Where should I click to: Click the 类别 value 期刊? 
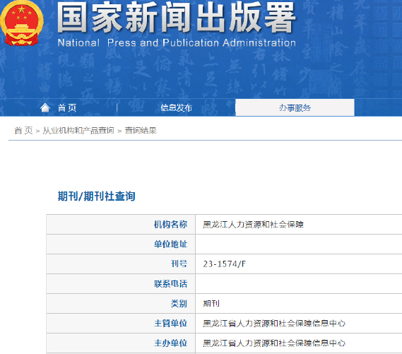(x=211, y=304)
